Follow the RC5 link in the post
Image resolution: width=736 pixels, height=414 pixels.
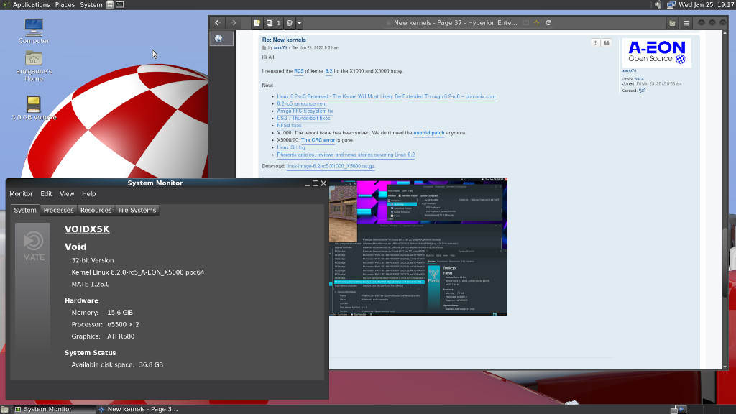pyautogui.click(x=298, y=71)
